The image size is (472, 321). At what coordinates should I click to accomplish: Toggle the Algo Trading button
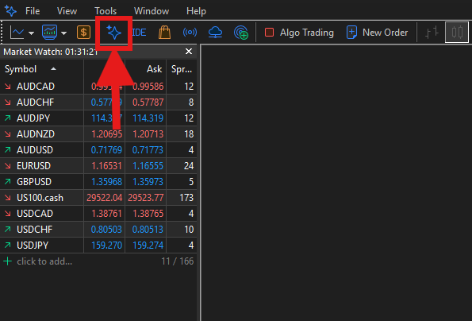point(299,33)
